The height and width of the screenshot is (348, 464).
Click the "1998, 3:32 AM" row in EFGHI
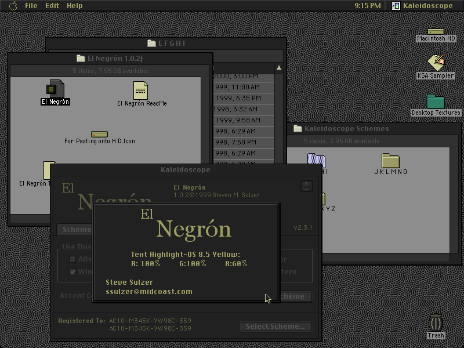244,109
